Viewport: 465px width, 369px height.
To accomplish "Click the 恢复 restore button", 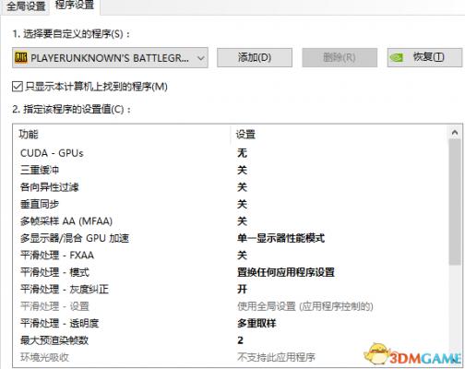I will 424,57.
